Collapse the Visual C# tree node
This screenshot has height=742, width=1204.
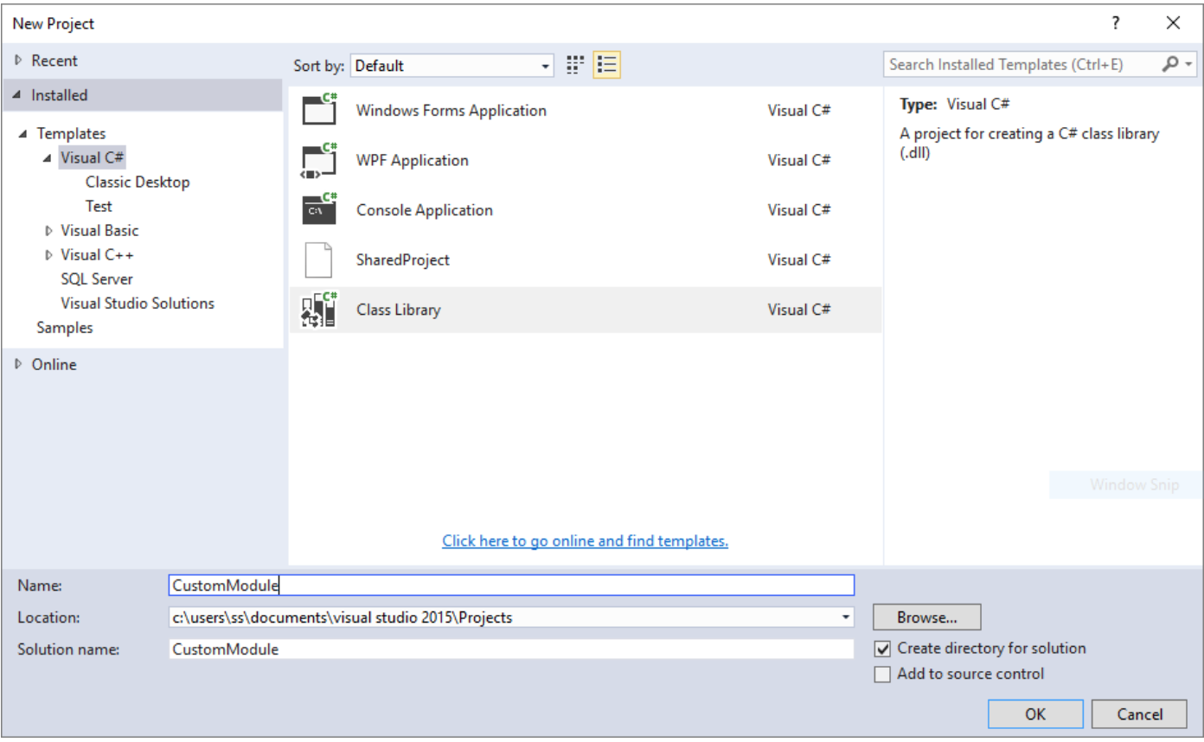coord(48,157)
